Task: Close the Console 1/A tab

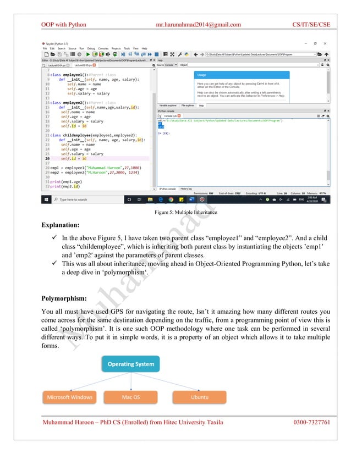Action: 179,116
